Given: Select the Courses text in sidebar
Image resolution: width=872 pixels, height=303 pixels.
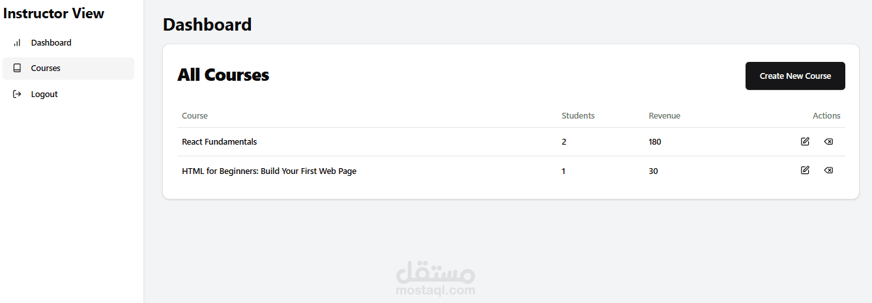Looking at the screenshot, I should (x=46, y=68).
